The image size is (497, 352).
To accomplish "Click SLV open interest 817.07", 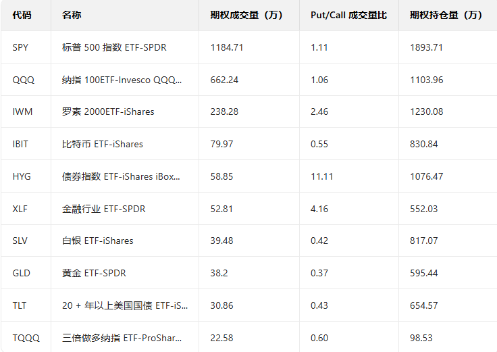I will point(424,241).
